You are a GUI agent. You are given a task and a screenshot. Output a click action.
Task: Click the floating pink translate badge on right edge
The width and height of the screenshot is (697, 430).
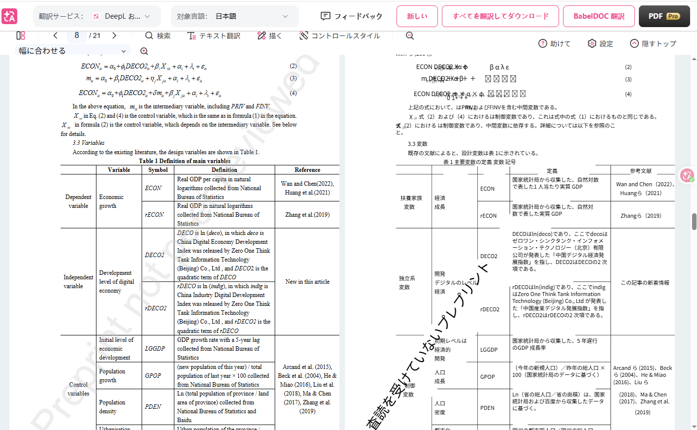[687, 175]
